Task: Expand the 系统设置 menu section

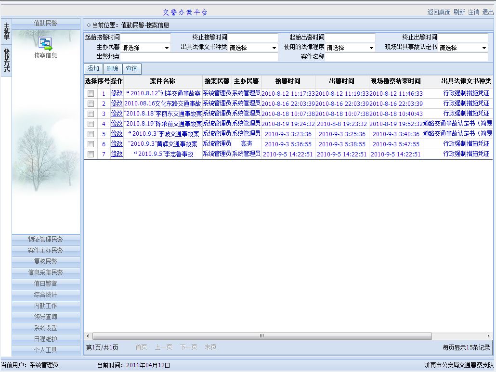Action: point(46,328)
